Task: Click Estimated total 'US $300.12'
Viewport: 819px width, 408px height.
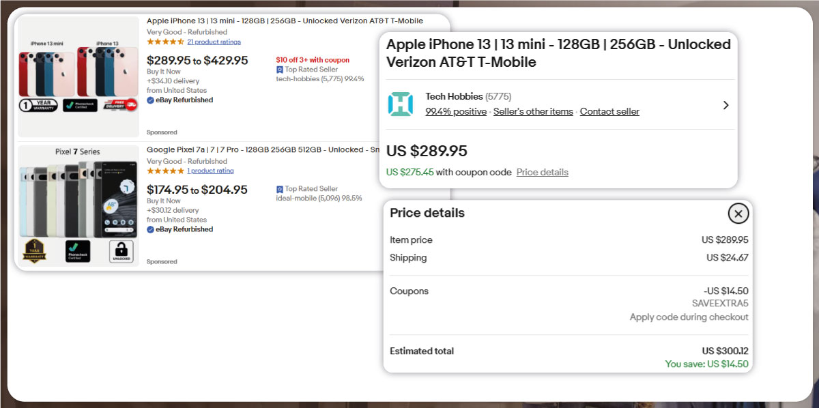Action: (x=725, y=351)
